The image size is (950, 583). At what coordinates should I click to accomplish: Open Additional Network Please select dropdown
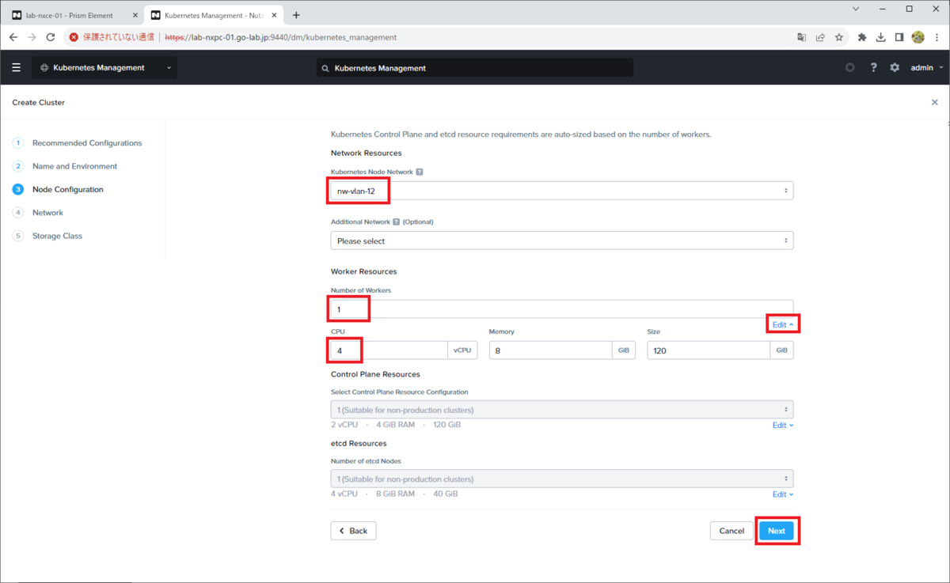[x=562, y=240]
